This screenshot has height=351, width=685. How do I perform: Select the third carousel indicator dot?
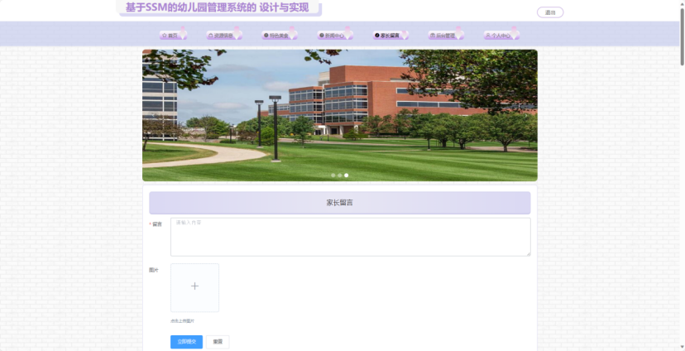(347, 175)
